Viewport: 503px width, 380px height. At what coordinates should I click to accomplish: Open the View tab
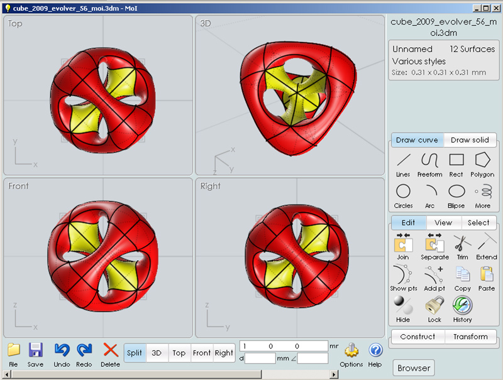tap(443, 223)
